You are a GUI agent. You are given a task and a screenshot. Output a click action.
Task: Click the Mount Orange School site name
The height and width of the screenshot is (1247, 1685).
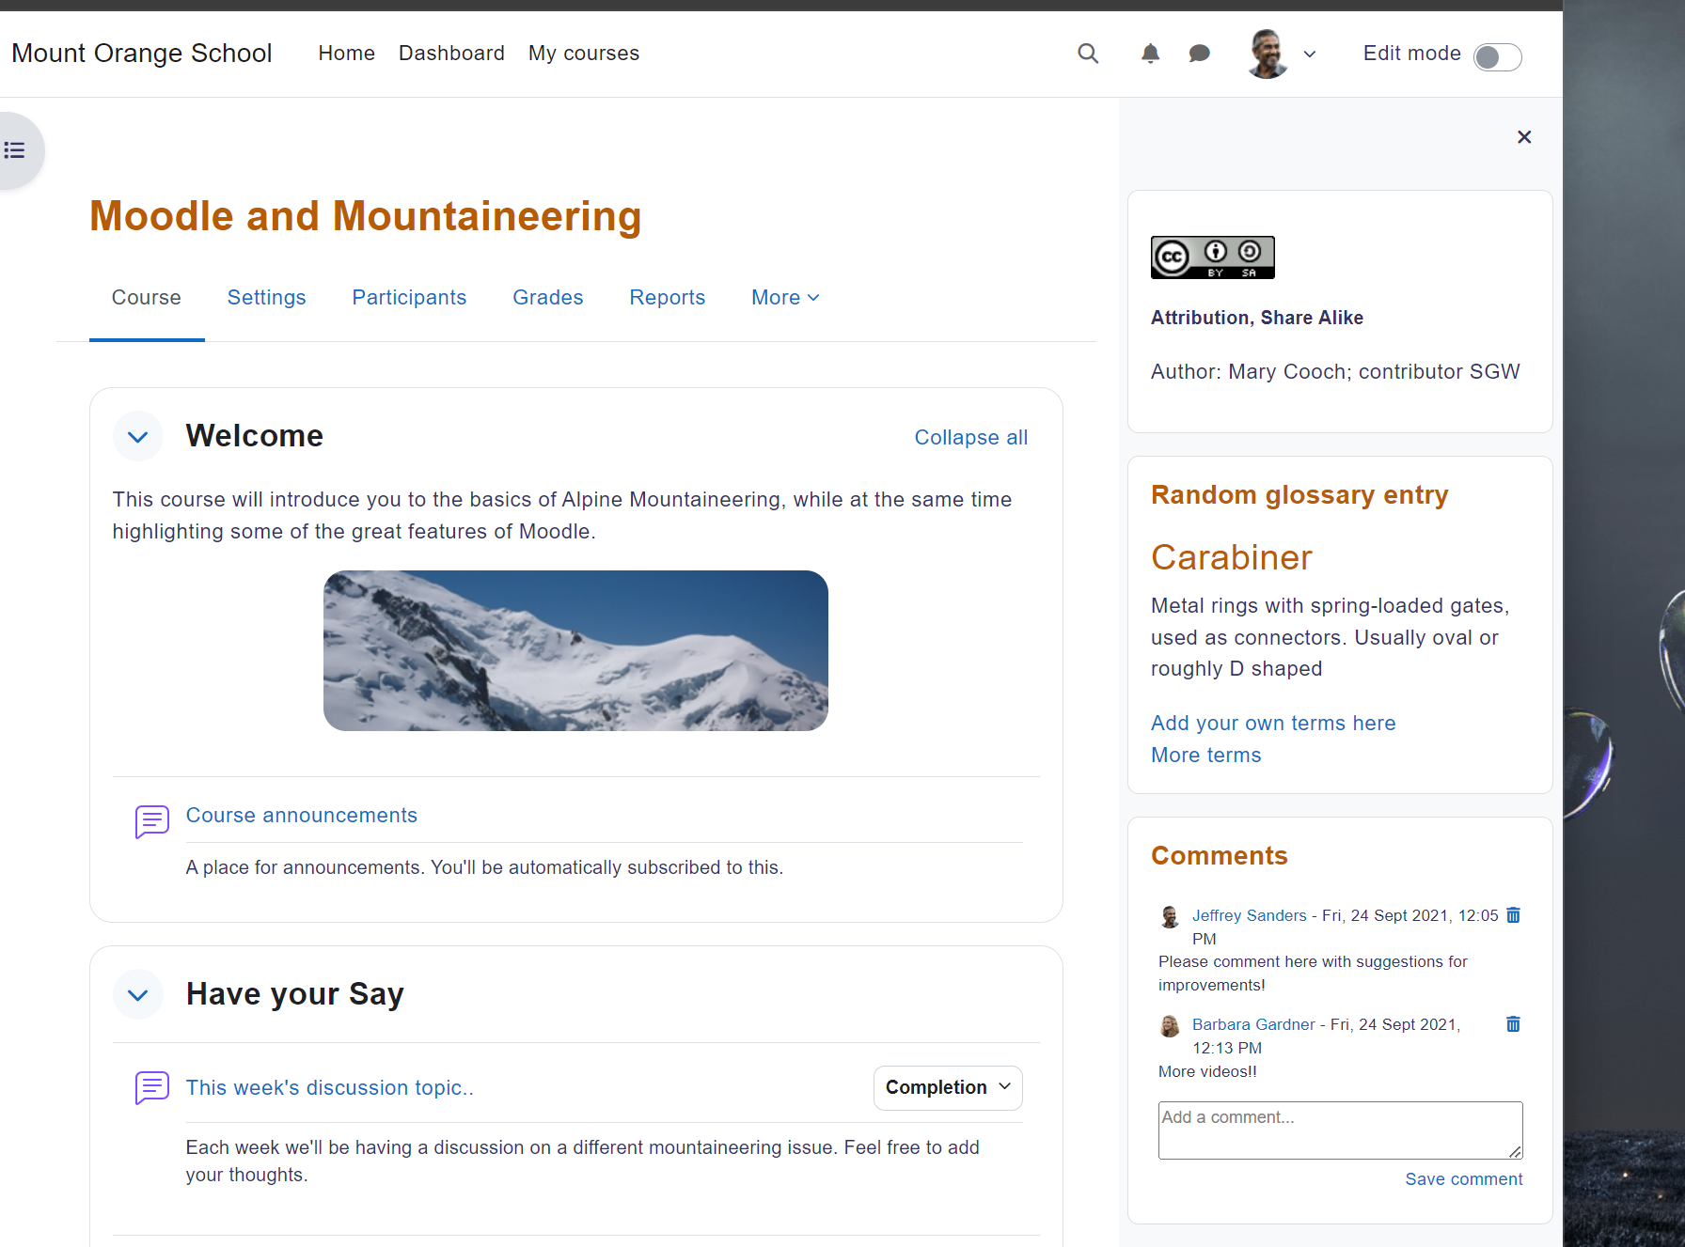(142, 54)
